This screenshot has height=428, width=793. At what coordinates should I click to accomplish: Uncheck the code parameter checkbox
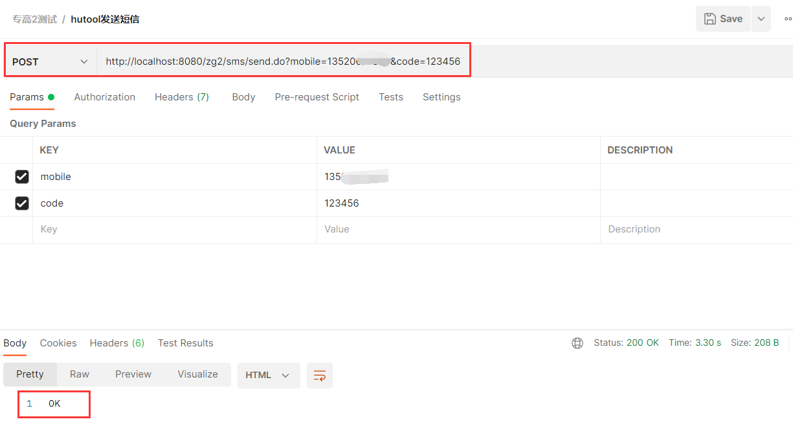pos(22,203)
